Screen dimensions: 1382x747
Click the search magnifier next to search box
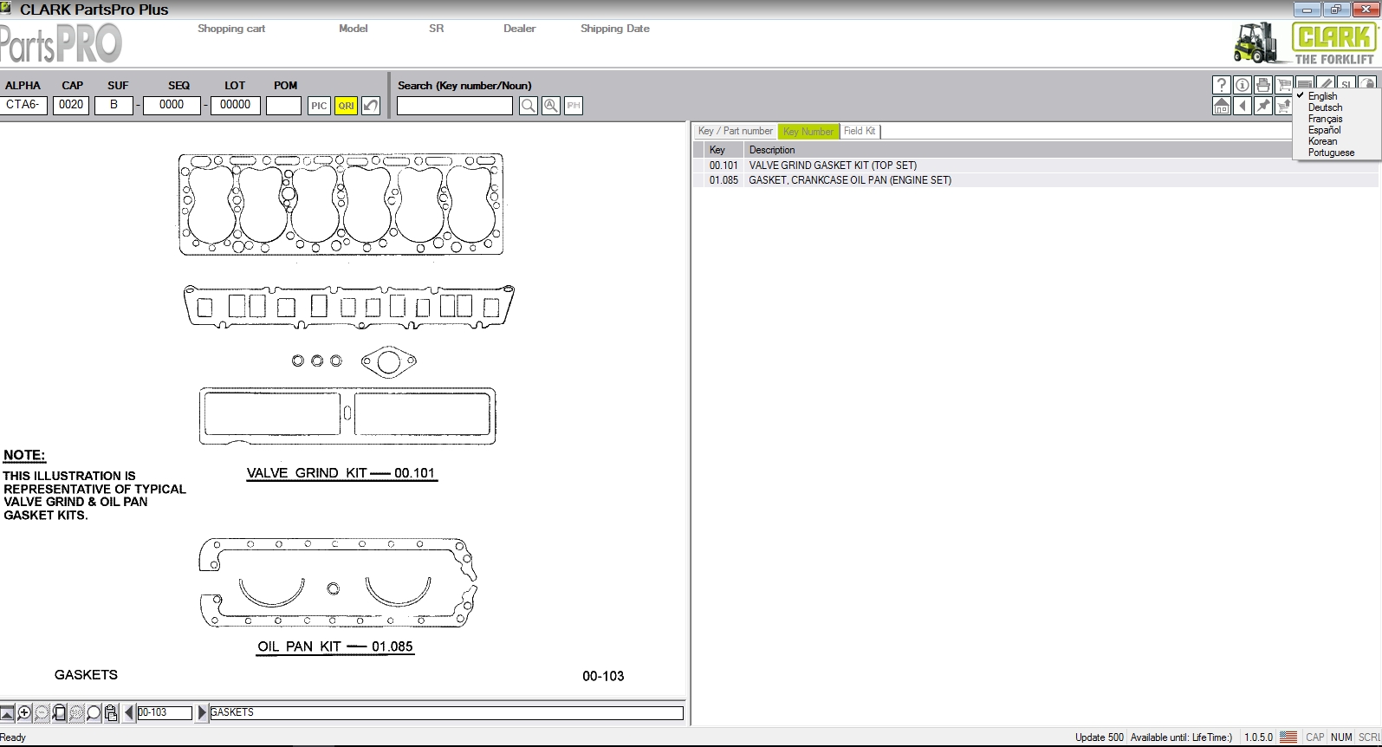pos(528,106)
